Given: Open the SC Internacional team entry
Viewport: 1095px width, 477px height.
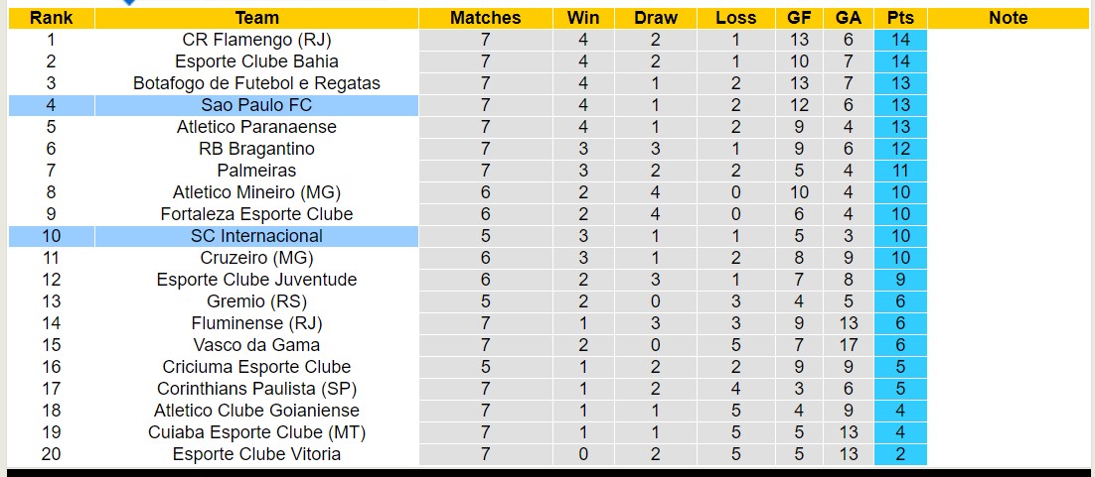Looking at the screenshot, I should click(x=256, y=236).
